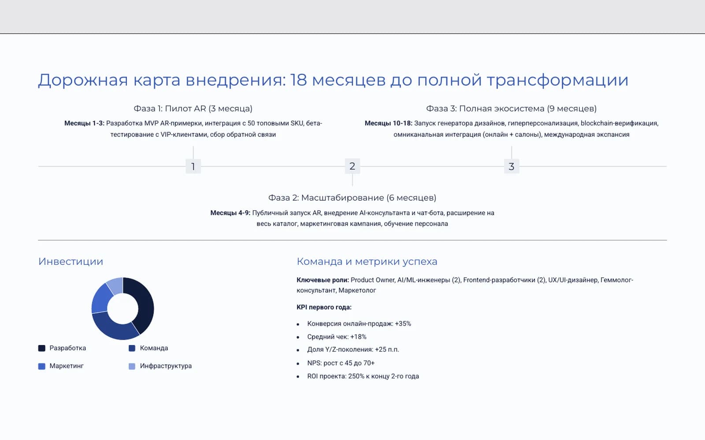705x440 pixels.
Task: Click the bold label "Месяцы 10-18:"
Action: pyautogui.click(x=388, y=123)
